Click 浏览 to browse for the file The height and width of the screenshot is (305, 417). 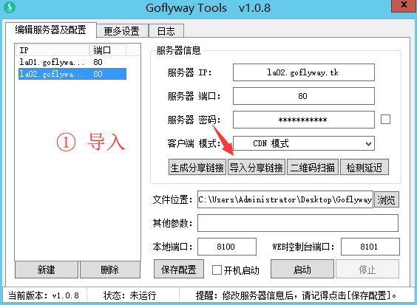click(387, 199)
